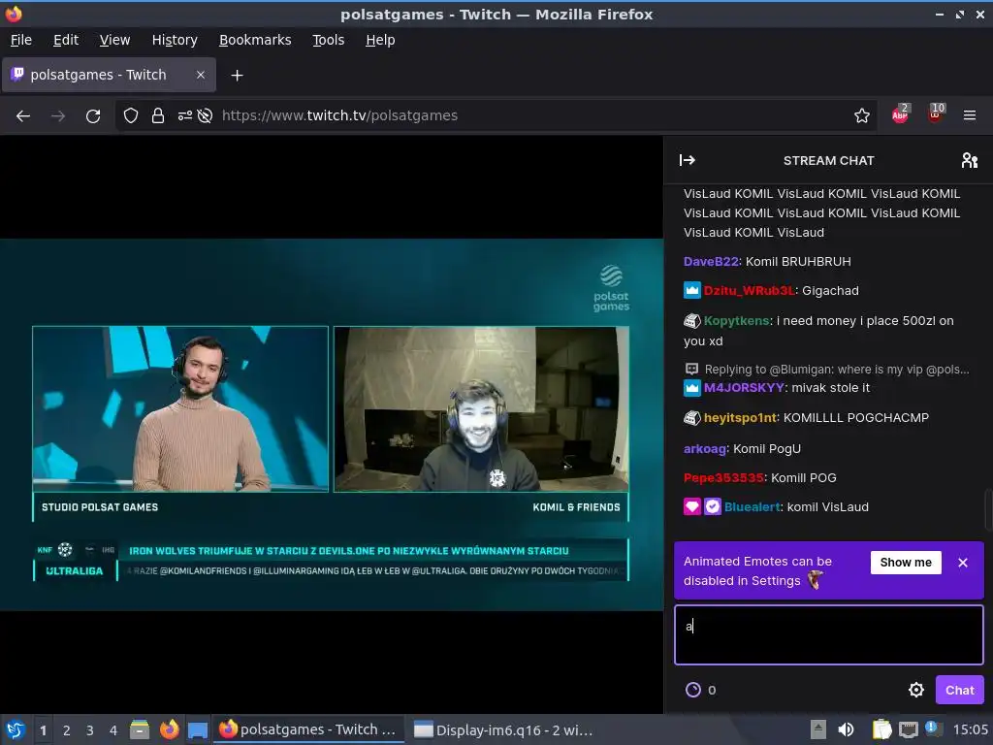Viewport: 993px width, 745px height.
Task: Open chat settings gear icon
Action: point(915,690)
